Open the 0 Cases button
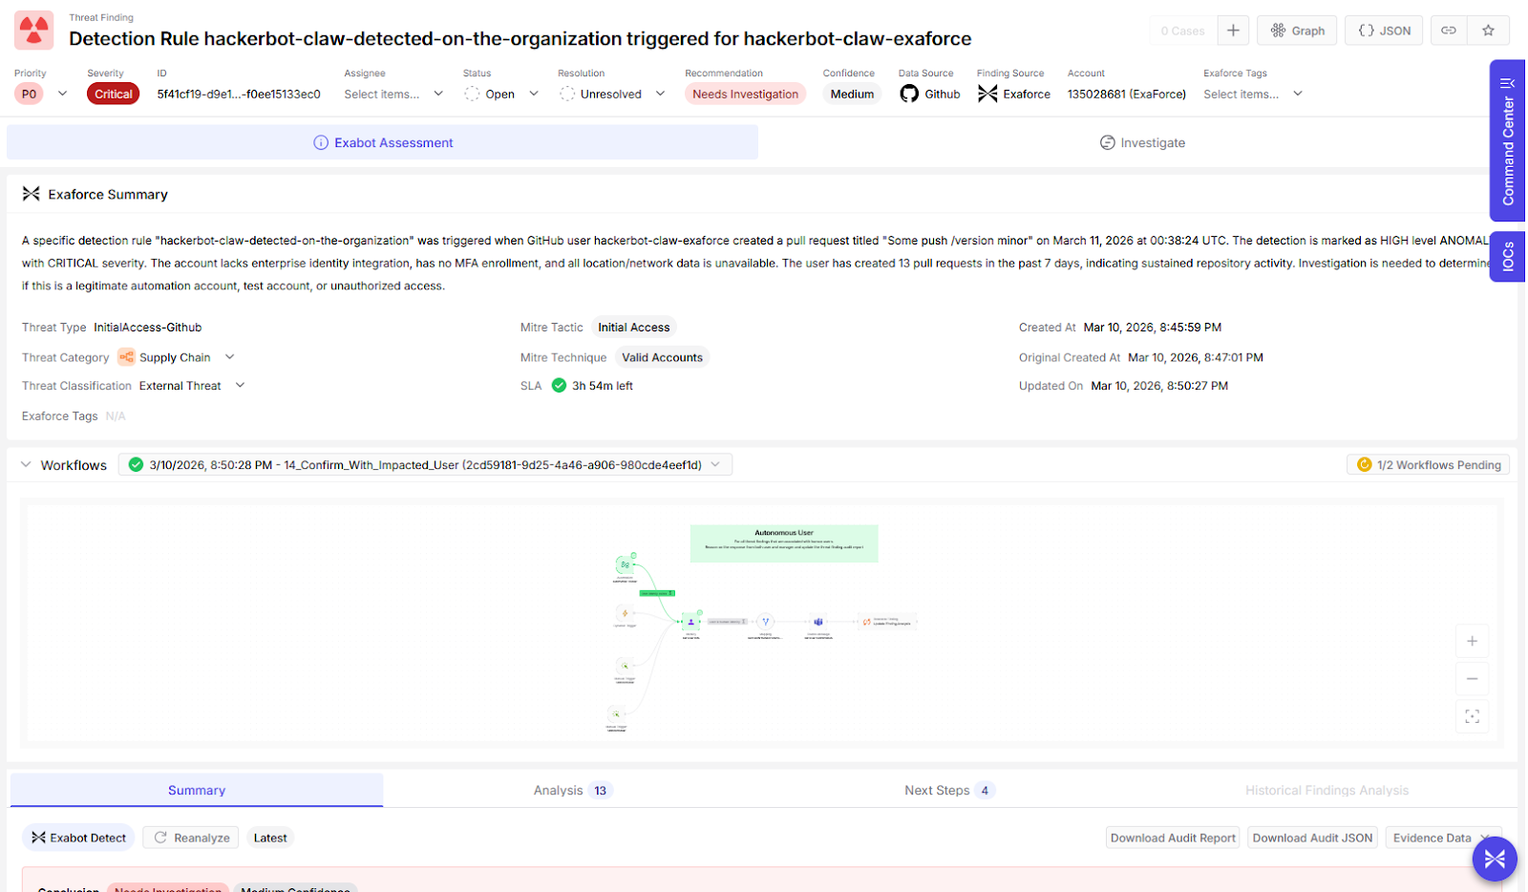This screenshot has width=1528, height=892. [1182, 31]
